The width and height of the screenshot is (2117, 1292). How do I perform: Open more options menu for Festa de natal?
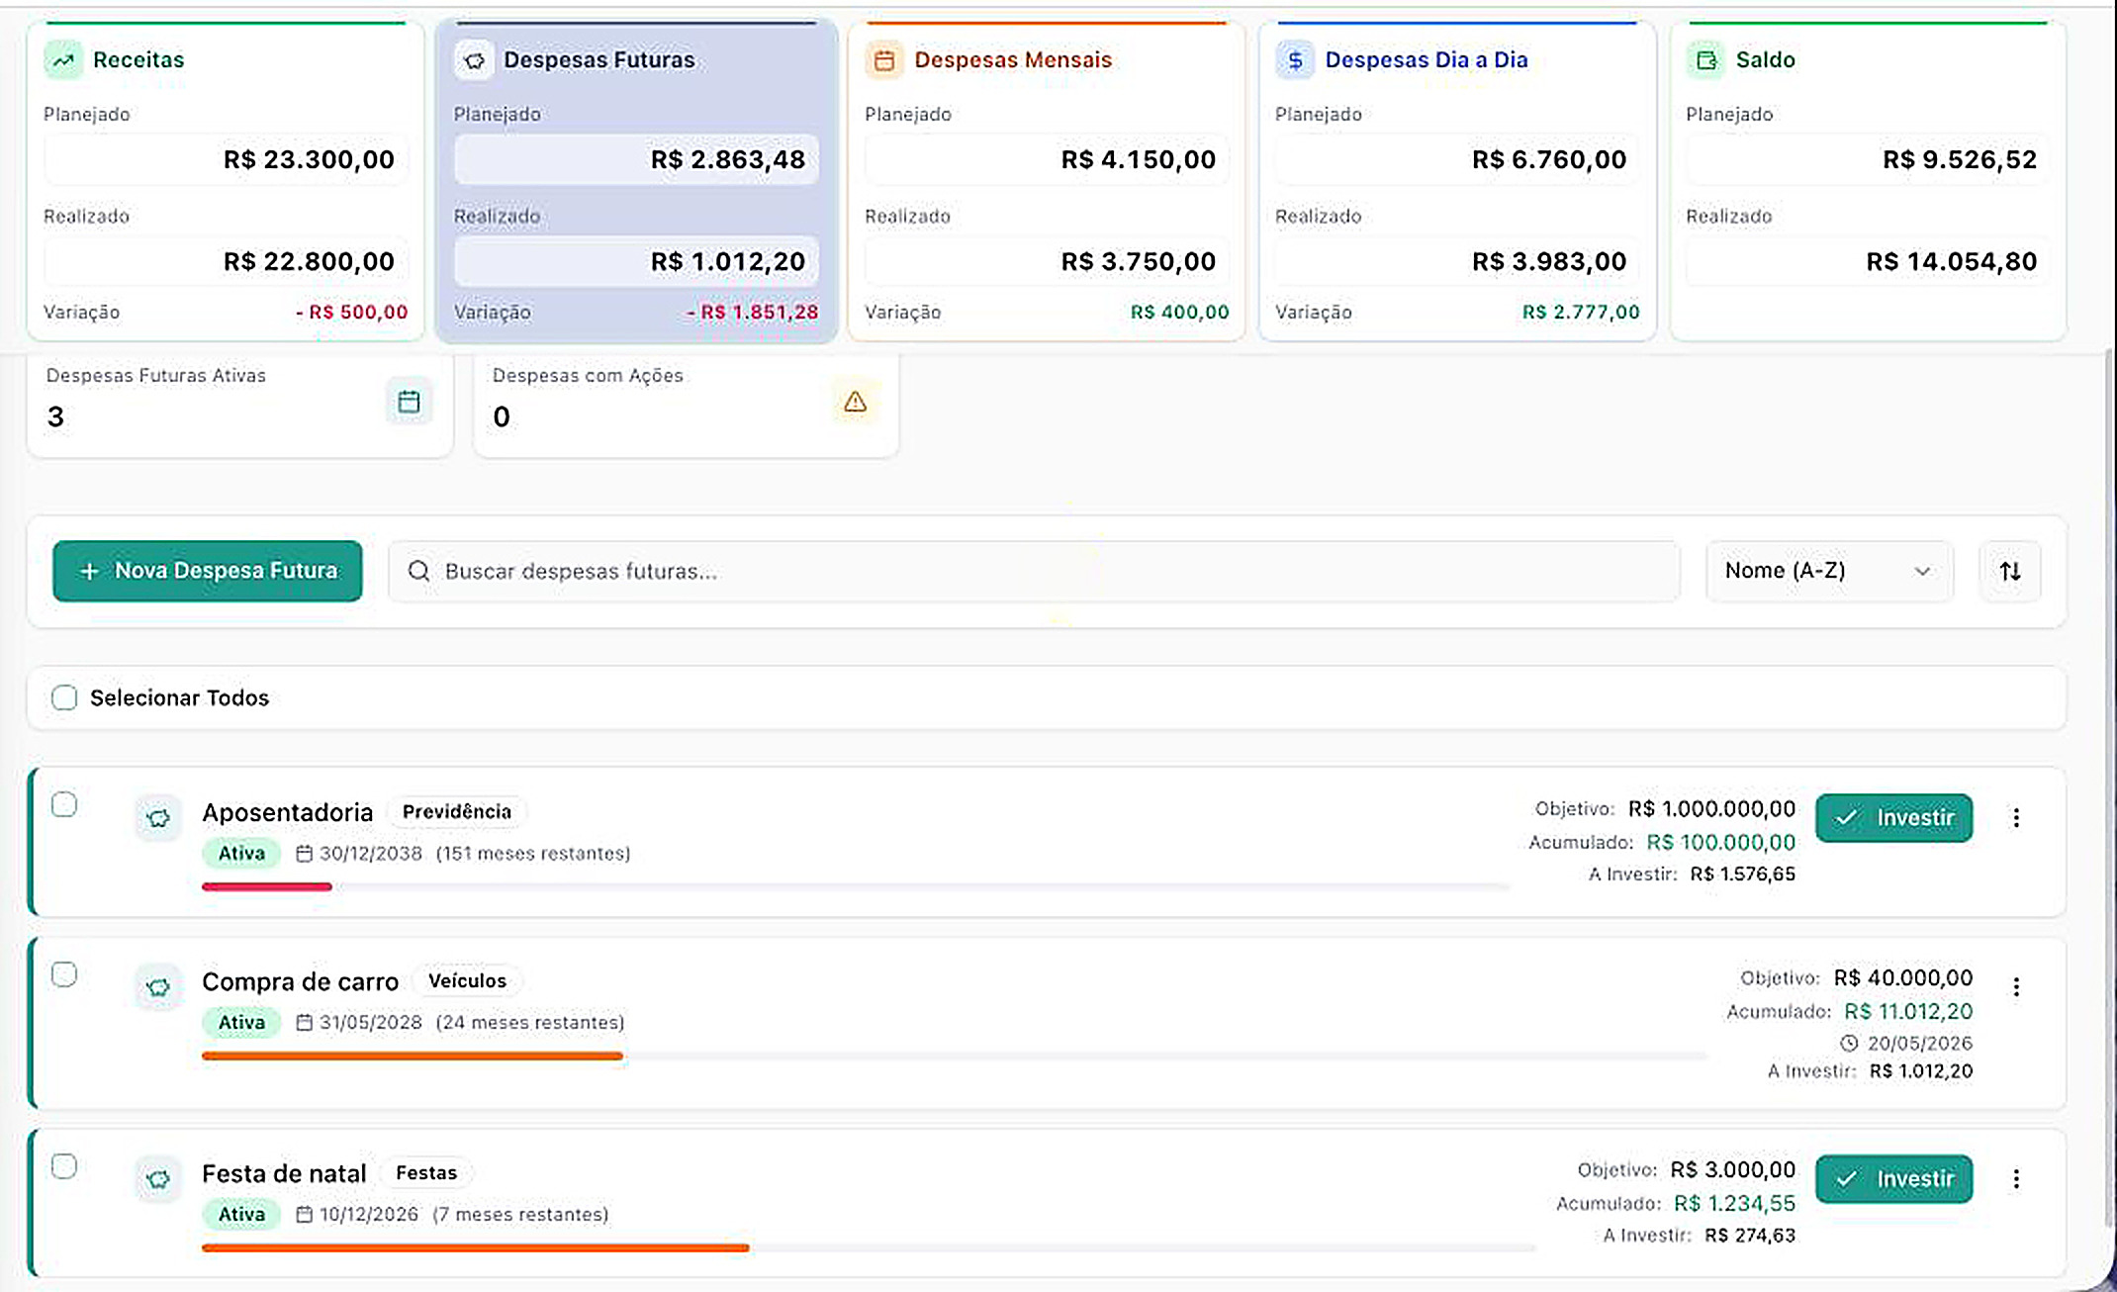(2016, 1179)
